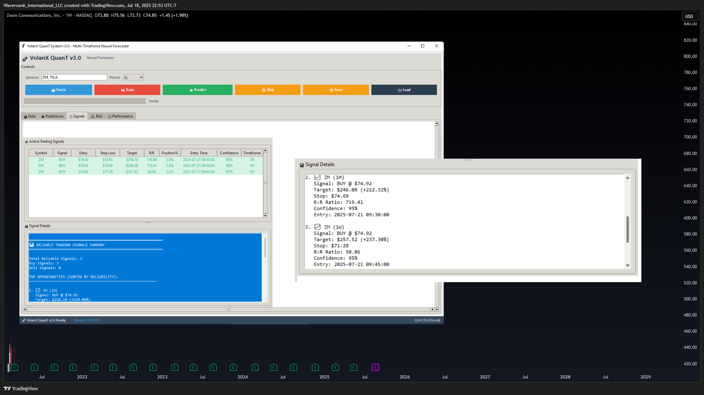Click the chart icon next to ZM (1W)
The image size is (704, 395).
click(x=317, y=227)
